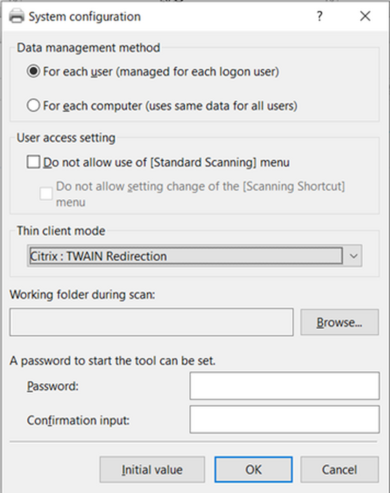Select the 'For each computer' radio button
Screen dimensions: 390x493
coord(33,106)
